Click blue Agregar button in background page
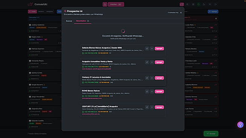The image size is (246, 138). point(213,12)
